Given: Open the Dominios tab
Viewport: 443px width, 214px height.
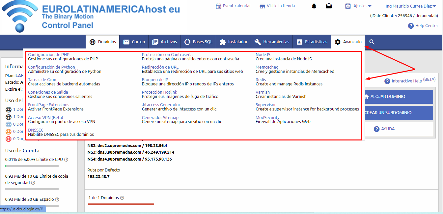Looking at the screenshot, I should [x=103, y=42].
